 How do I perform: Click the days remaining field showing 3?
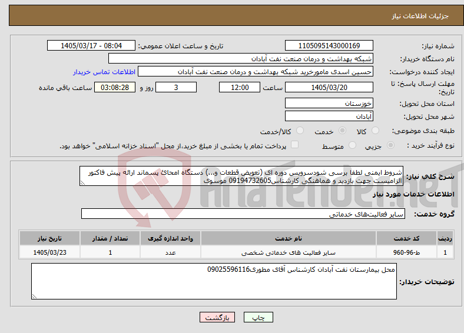[x=176, y=87]
